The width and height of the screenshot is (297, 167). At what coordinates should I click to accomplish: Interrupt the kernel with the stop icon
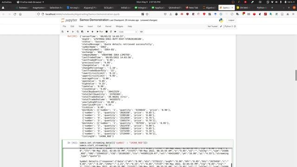tap(107, 32)
